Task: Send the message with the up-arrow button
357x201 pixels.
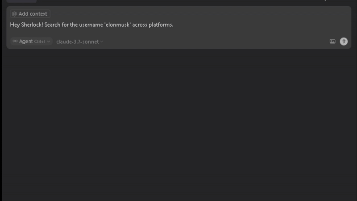Action: point(344,41)
